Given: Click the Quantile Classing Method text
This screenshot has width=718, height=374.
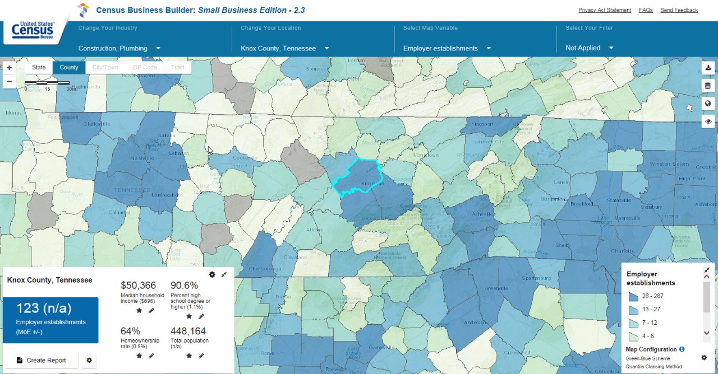Looking at the screenshot, I should 654,367.
